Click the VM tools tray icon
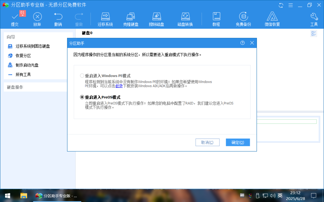The image size is (324, 202). pyautogui.click(x=242, y=195)
